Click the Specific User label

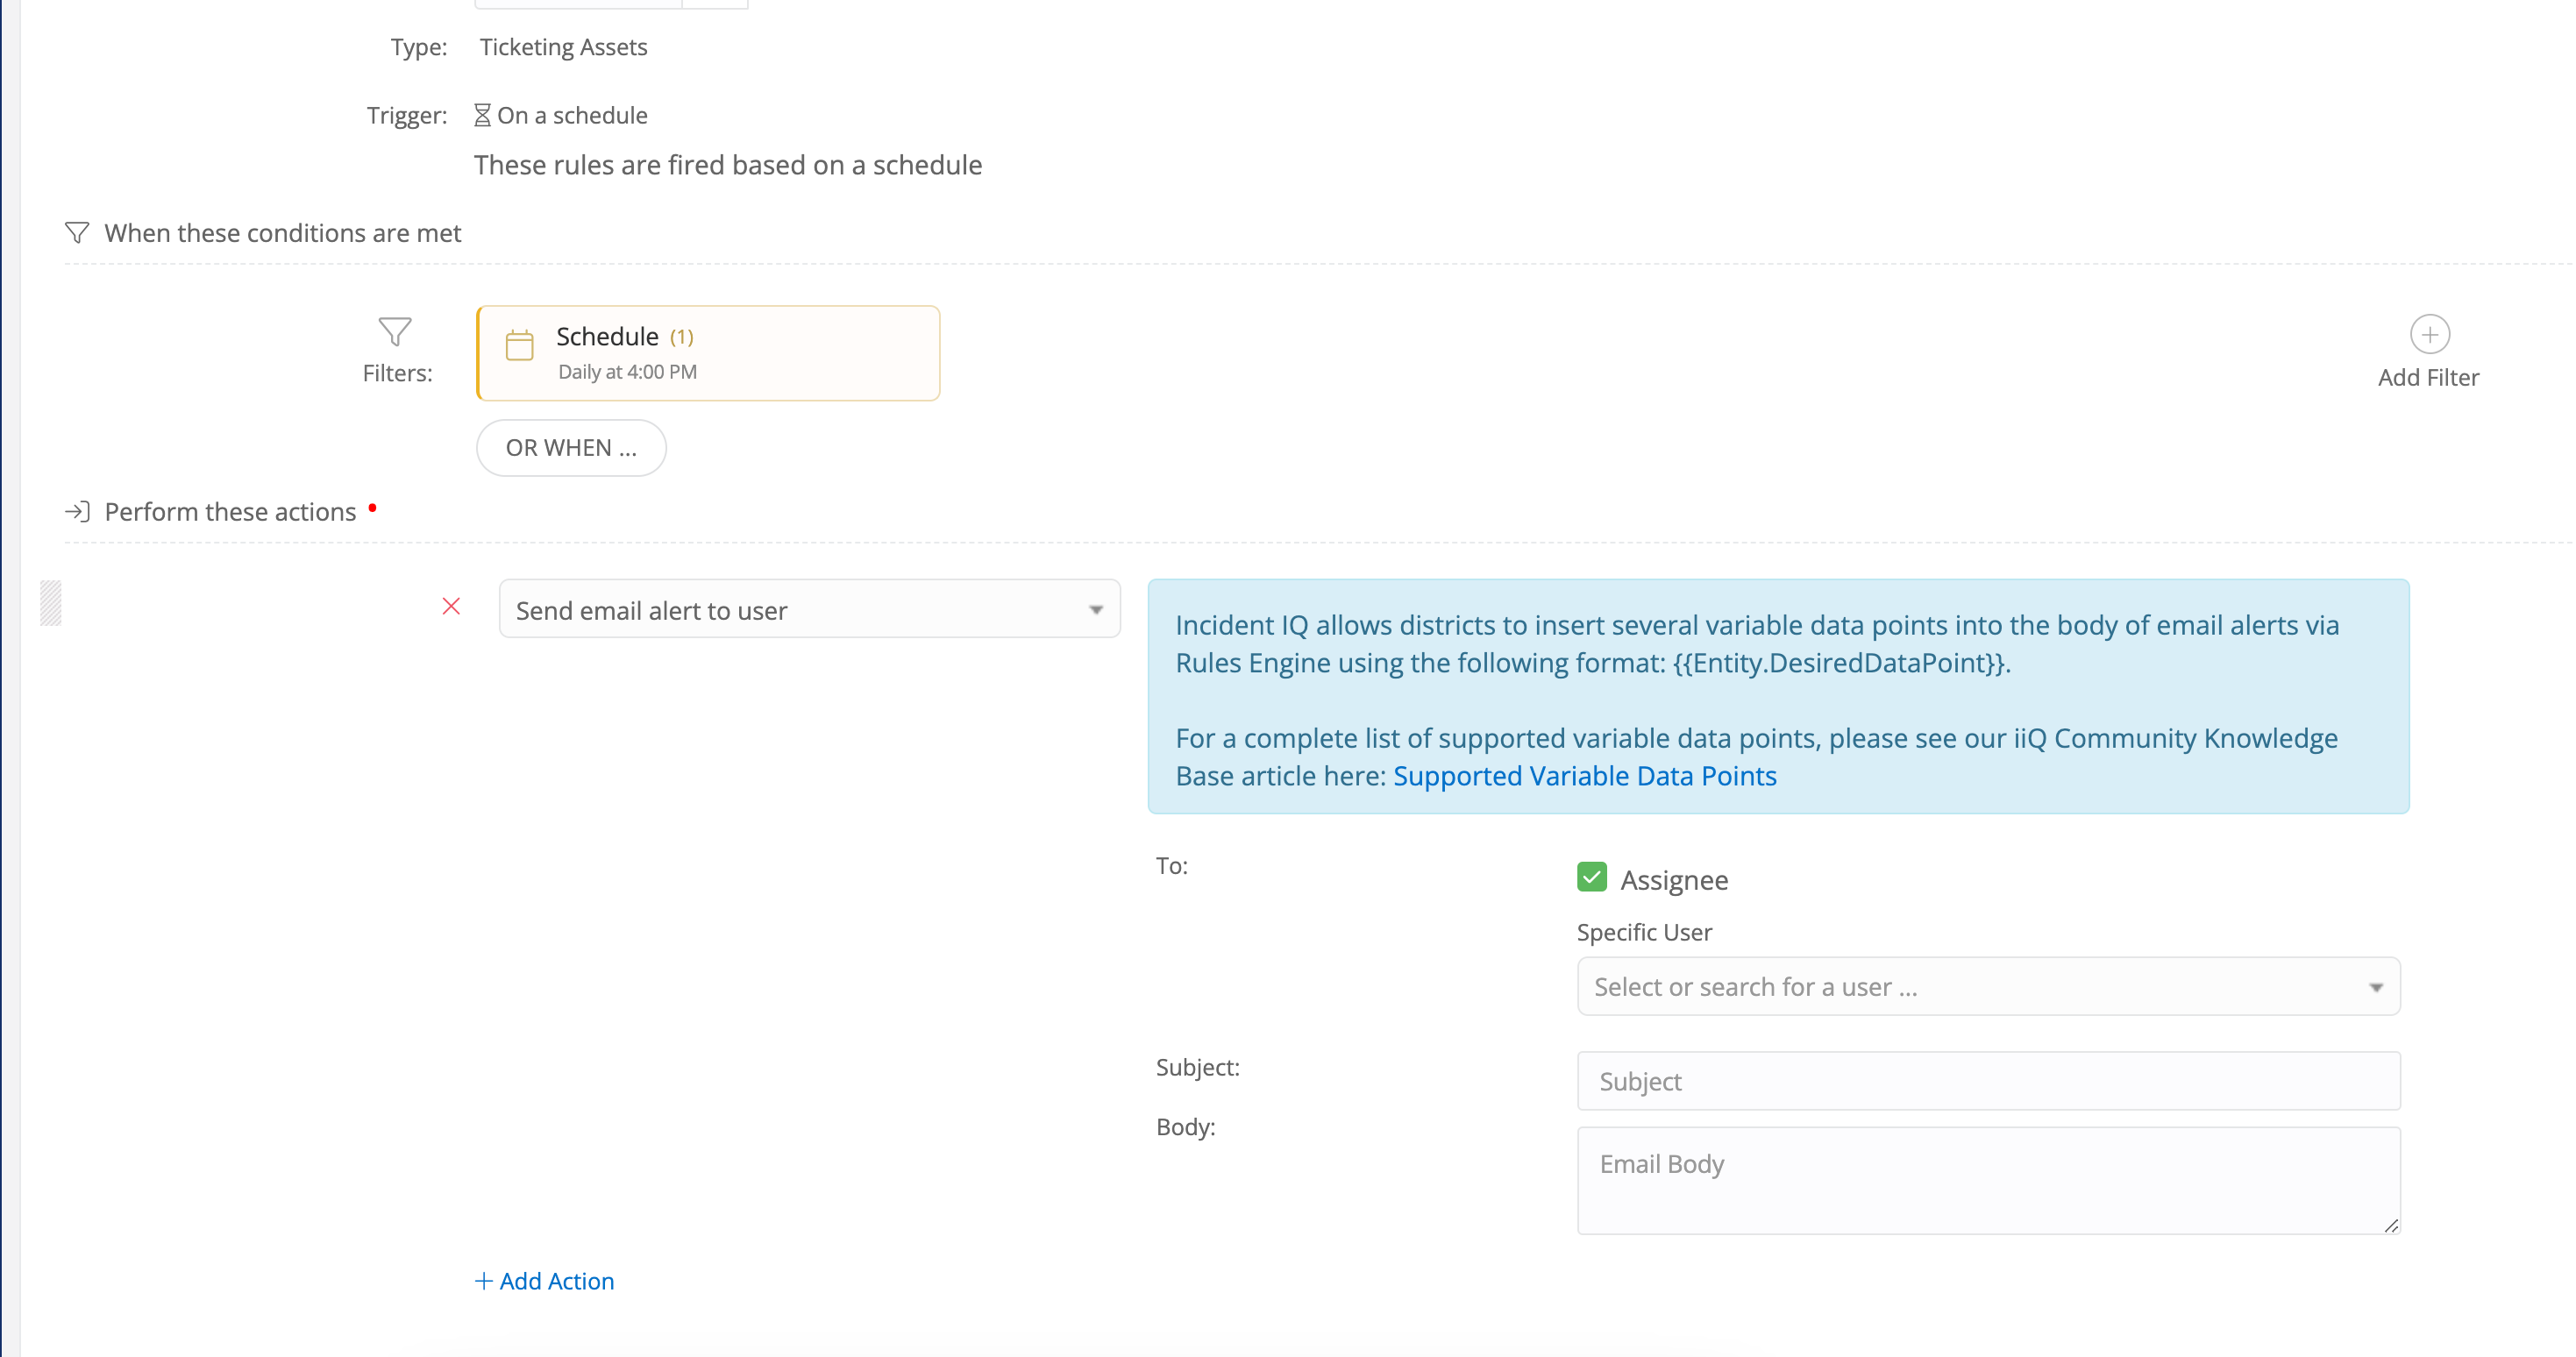pyautogui.click(x=1644, y=932)
